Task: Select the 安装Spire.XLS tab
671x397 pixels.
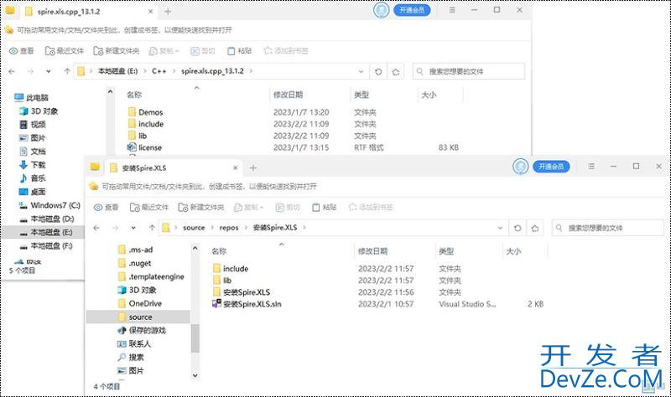Action: click(x=174, y=168)
